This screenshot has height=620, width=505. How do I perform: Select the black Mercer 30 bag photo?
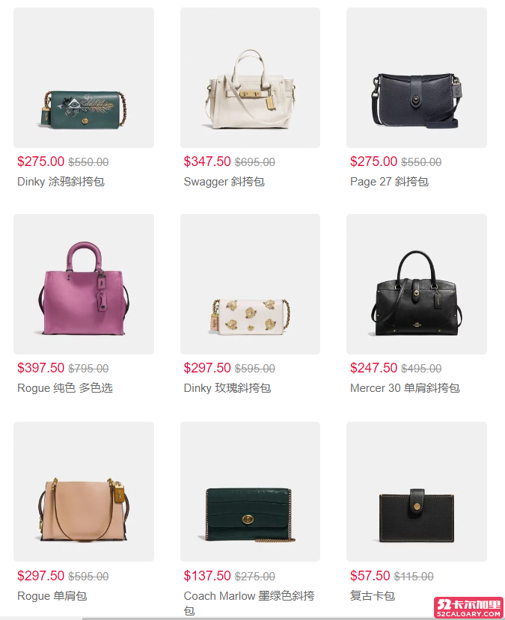417,284
